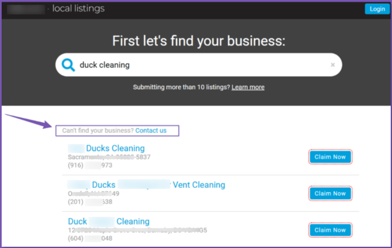
Task: Click the (604) phone number
Action: (x=90, y=238)
